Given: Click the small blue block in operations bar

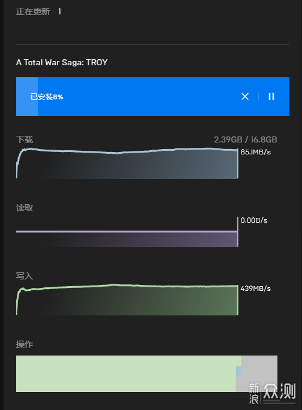Looking at the screenshot, I should pos(238,372).
